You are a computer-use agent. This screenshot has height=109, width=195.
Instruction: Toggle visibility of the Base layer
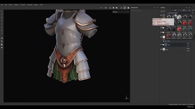161,49
